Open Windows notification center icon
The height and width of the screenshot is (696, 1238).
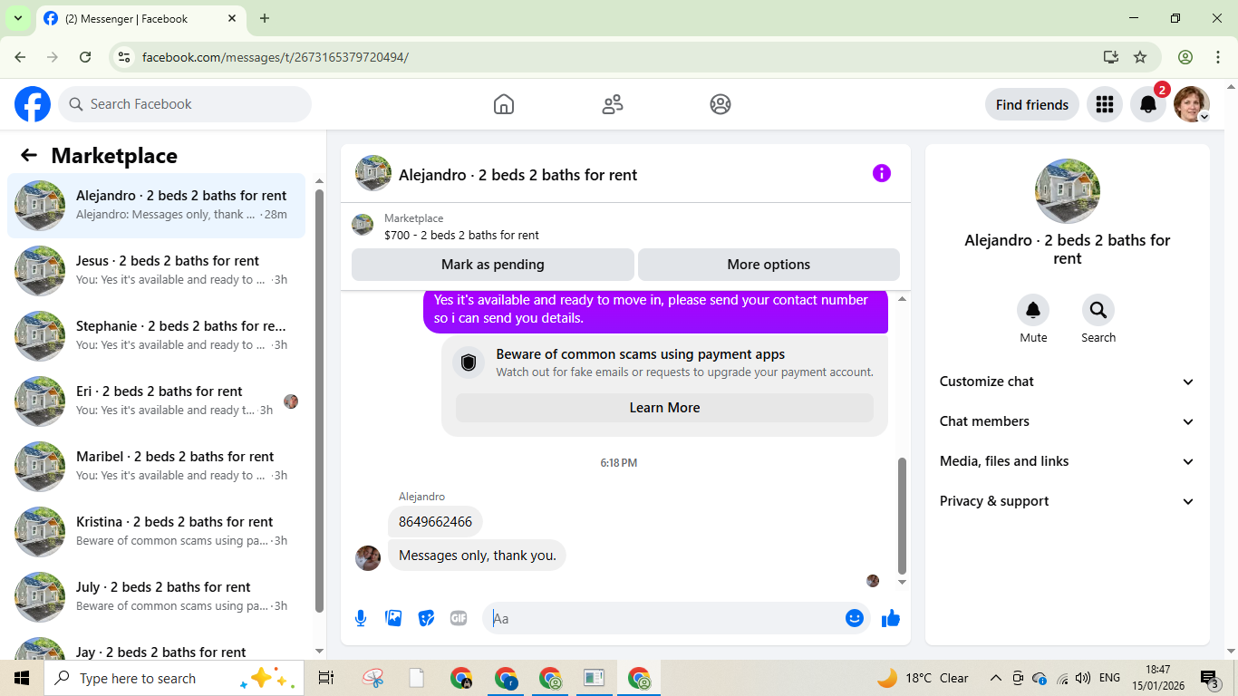click(1210, 678)
